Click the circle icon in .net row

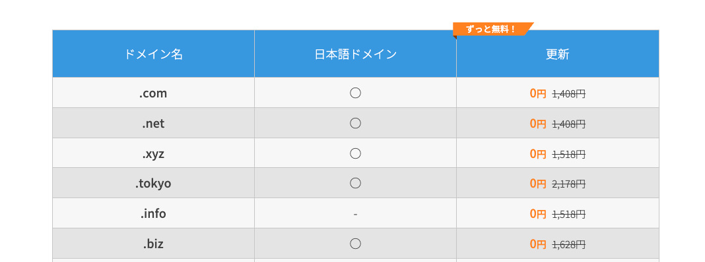(355, 123)
